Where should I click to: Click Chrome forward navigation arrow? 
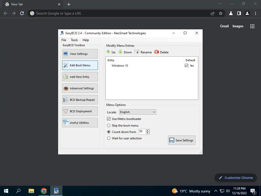[x=14, y=13]
